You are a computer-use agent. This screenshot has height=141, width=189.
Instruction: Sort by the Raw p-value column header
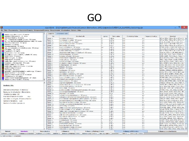[x=116, y=36]
